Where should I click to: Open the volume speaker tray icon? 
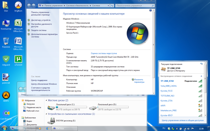point(188,129)
